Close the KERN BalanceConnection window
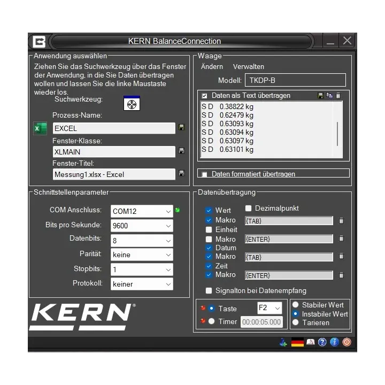This screenshot has height=385, width=385. point(347,41)
